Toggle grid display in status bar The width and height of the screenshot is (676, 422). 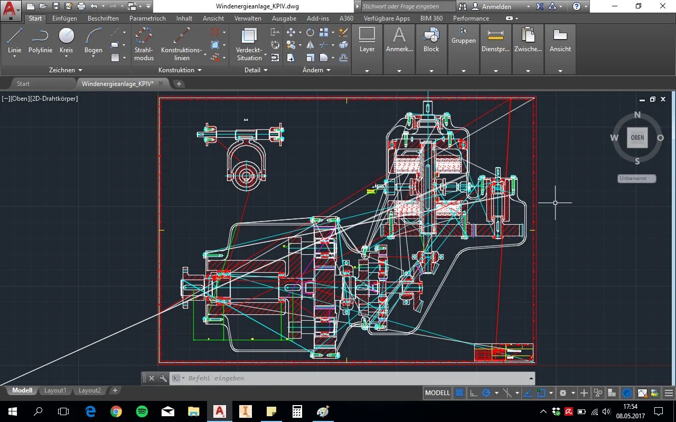459,393
